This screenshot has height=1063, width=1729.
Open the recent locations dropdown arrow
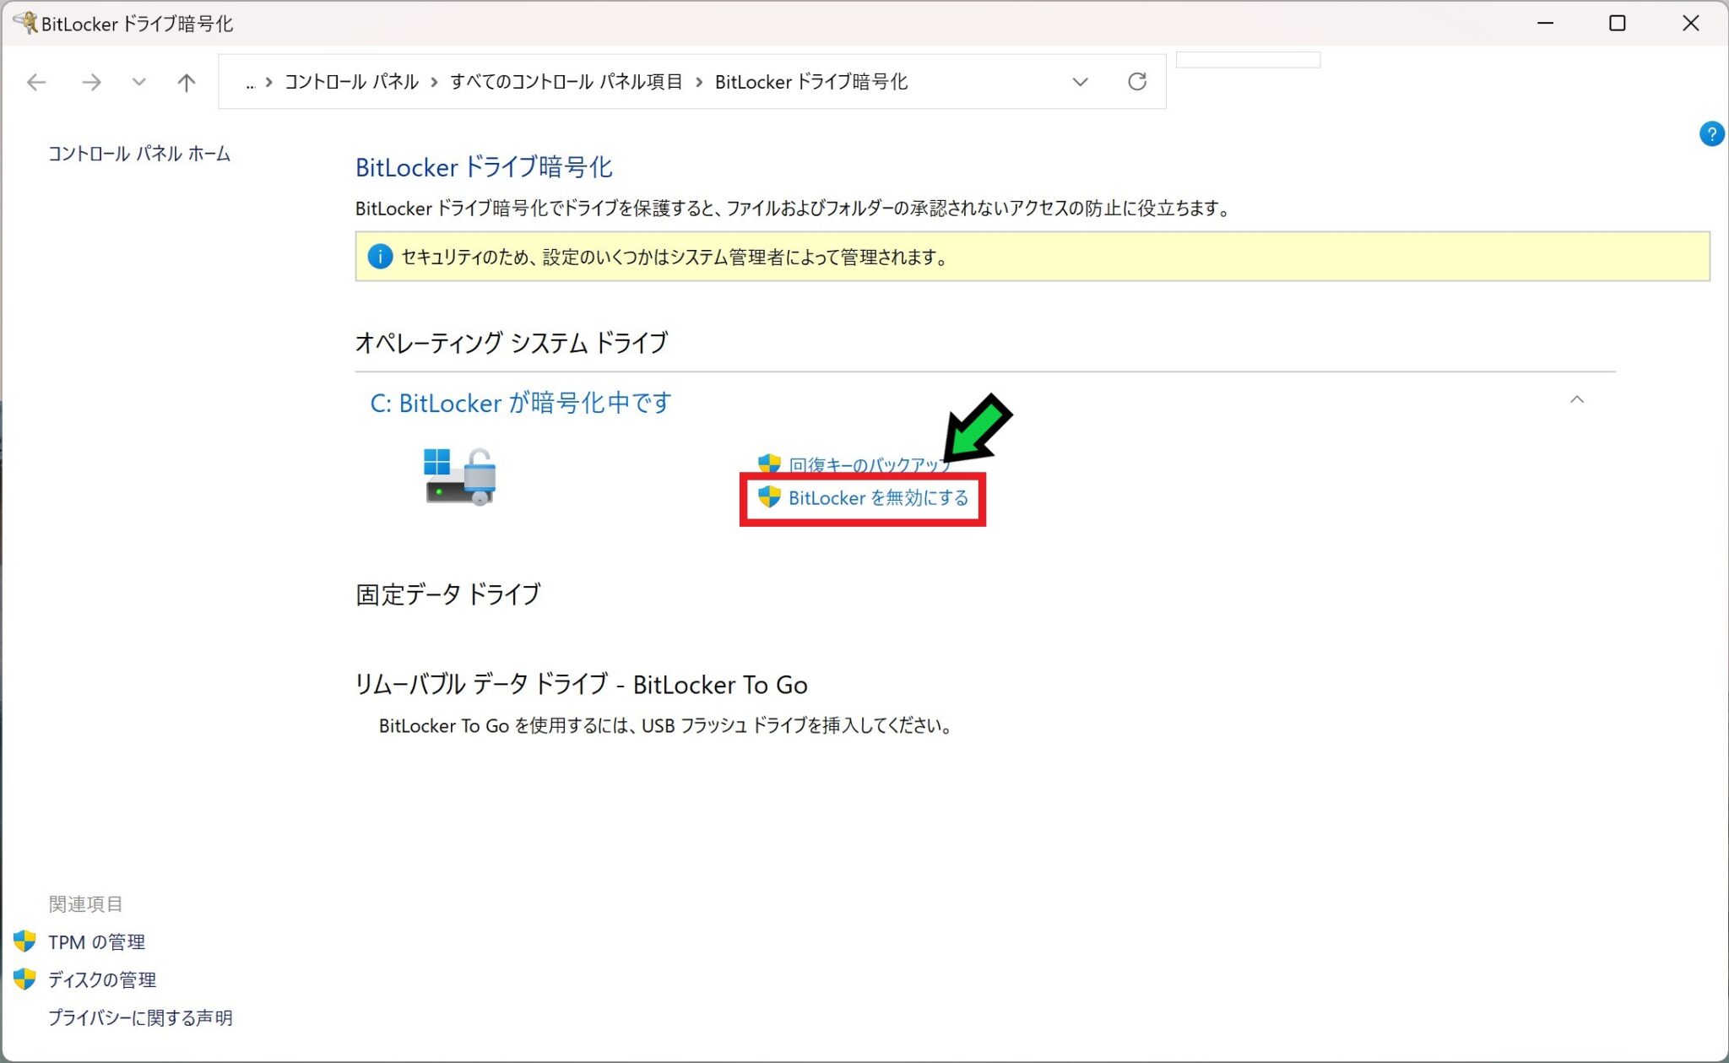coord(138,81)
